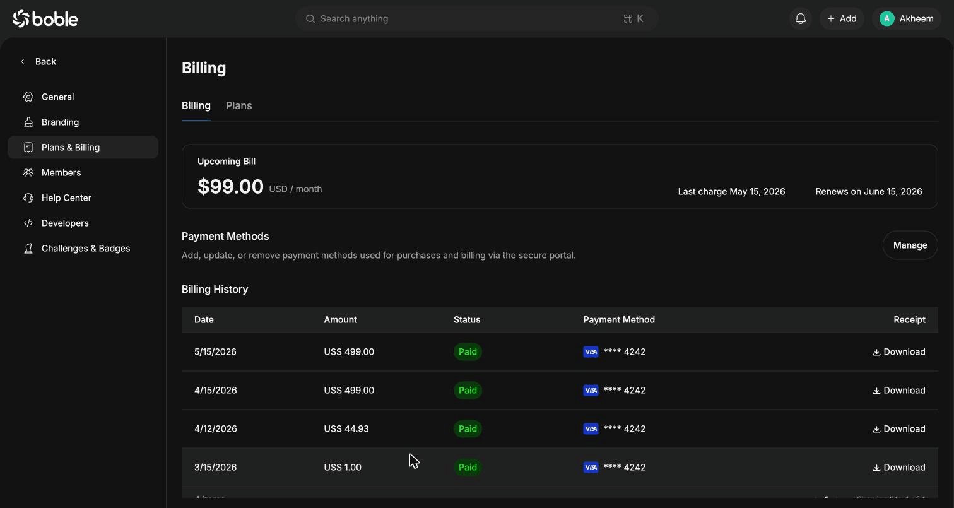
Task: Switch to the Billing tab
Action: point(196,105)
